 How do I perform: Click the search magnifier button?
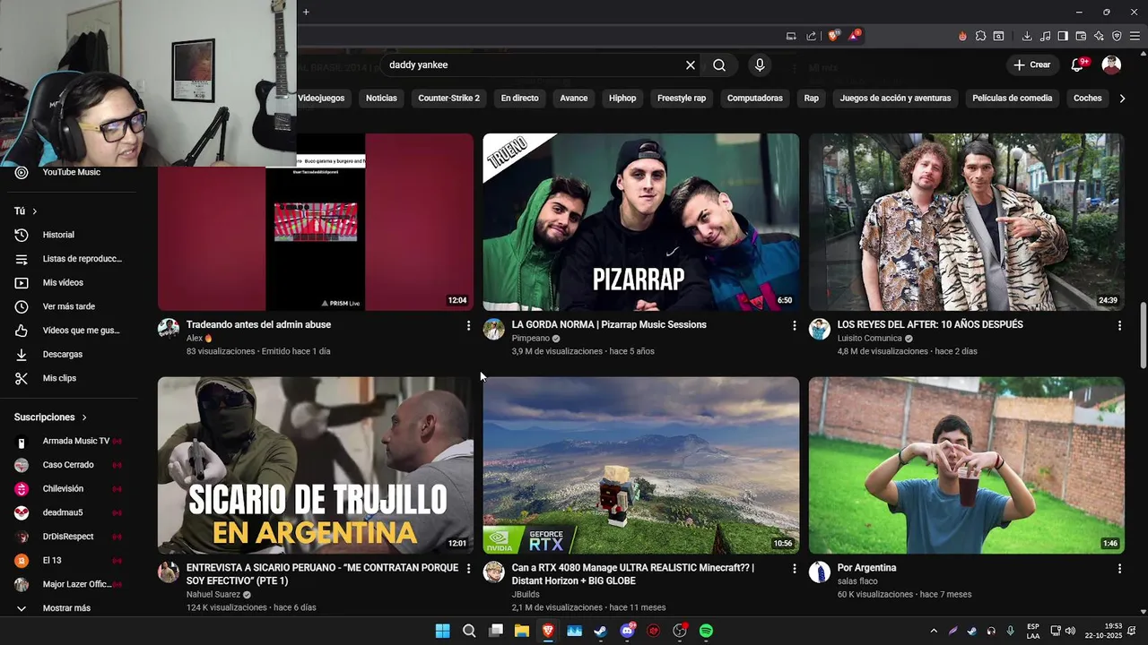pos(719,65)
